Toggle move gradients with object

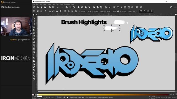(x=148, y=11)
